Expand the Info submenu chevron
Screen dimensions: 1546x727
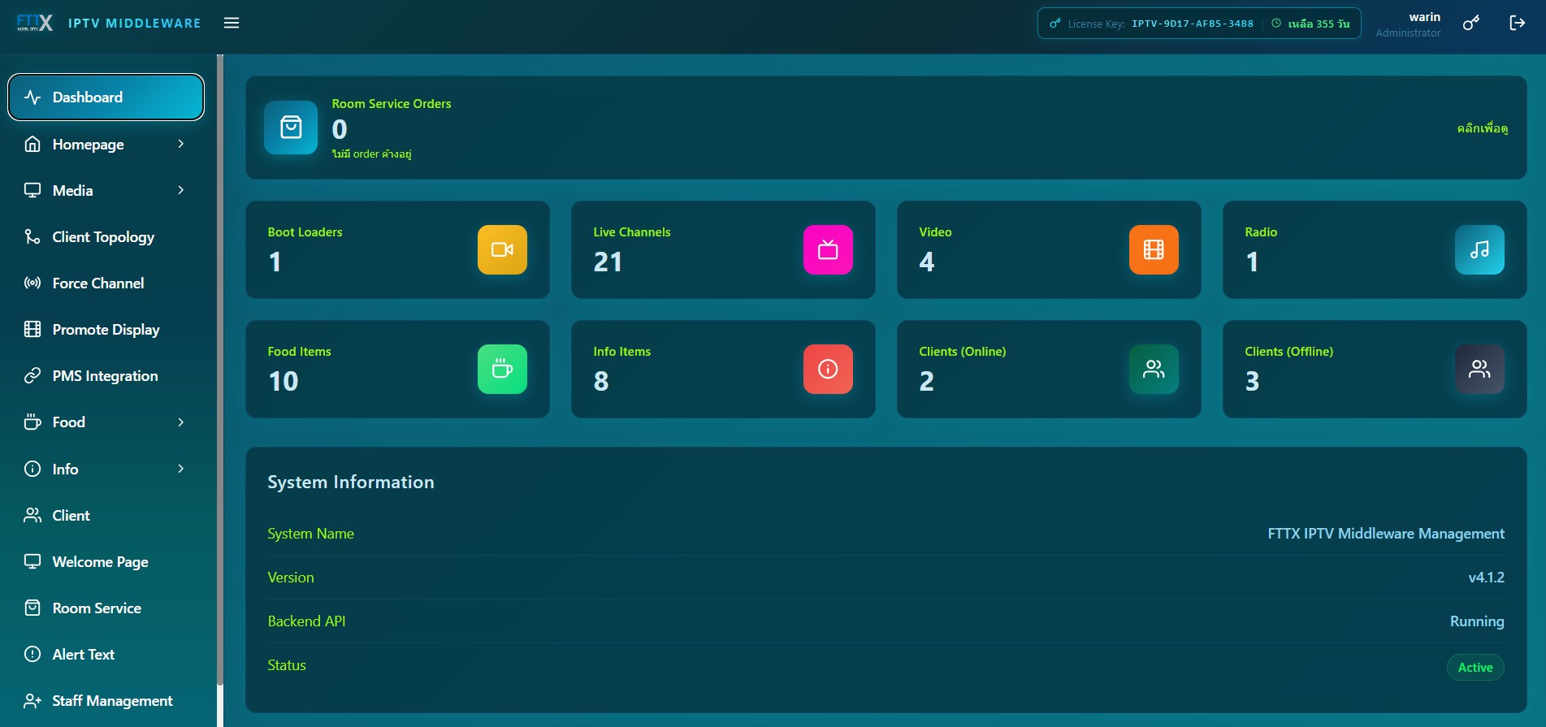(x=180, y=469)
